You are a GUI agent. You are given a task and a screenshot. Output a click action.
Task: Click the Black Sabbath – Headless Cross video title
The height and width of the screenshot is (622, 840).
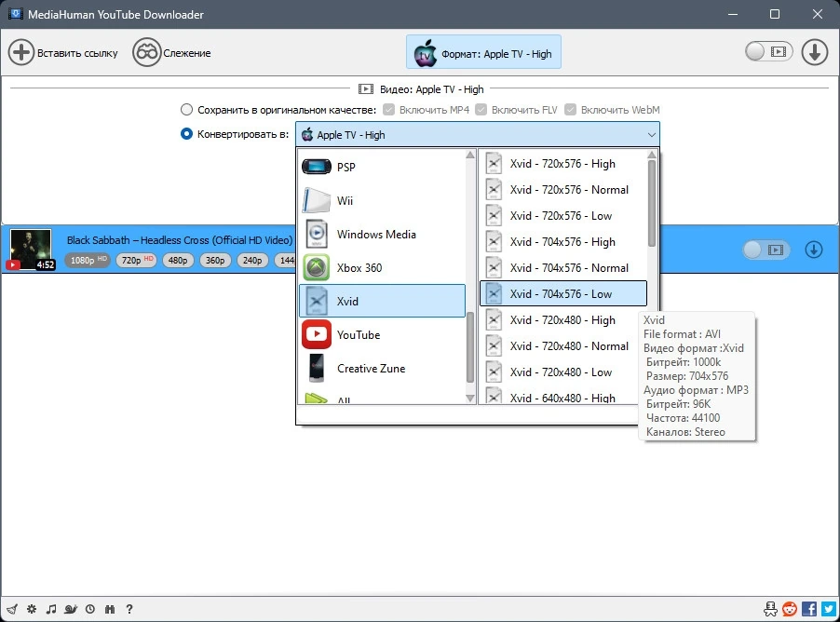point(180,240)
